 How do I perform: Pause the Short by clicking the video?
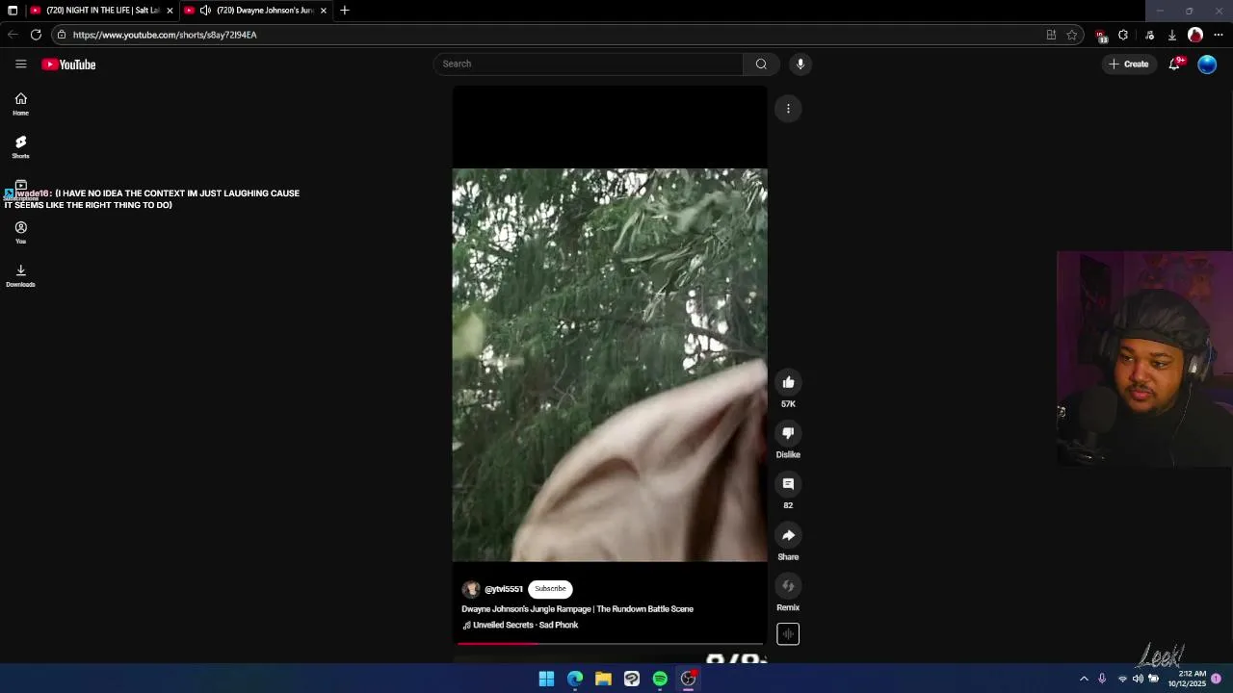[x=610, y=366]
